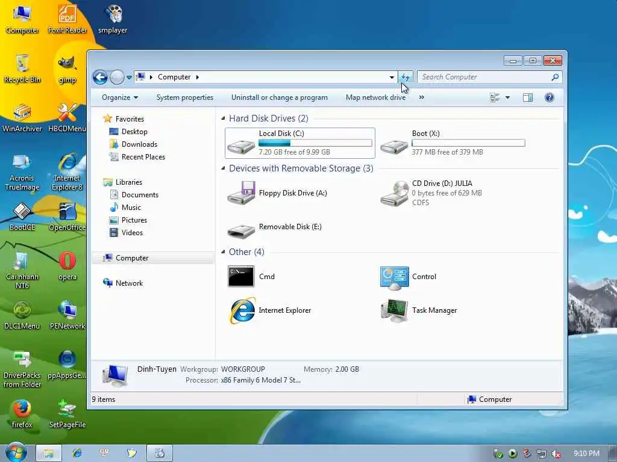
Task: Select Favorites in the navigation pane
Action: click(130, 119)
